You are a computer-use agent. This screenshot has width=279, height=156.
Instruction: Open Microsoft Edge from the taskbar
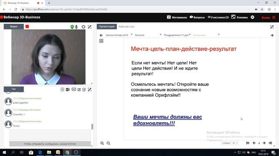pyautogui.click(x=40, y=152)
